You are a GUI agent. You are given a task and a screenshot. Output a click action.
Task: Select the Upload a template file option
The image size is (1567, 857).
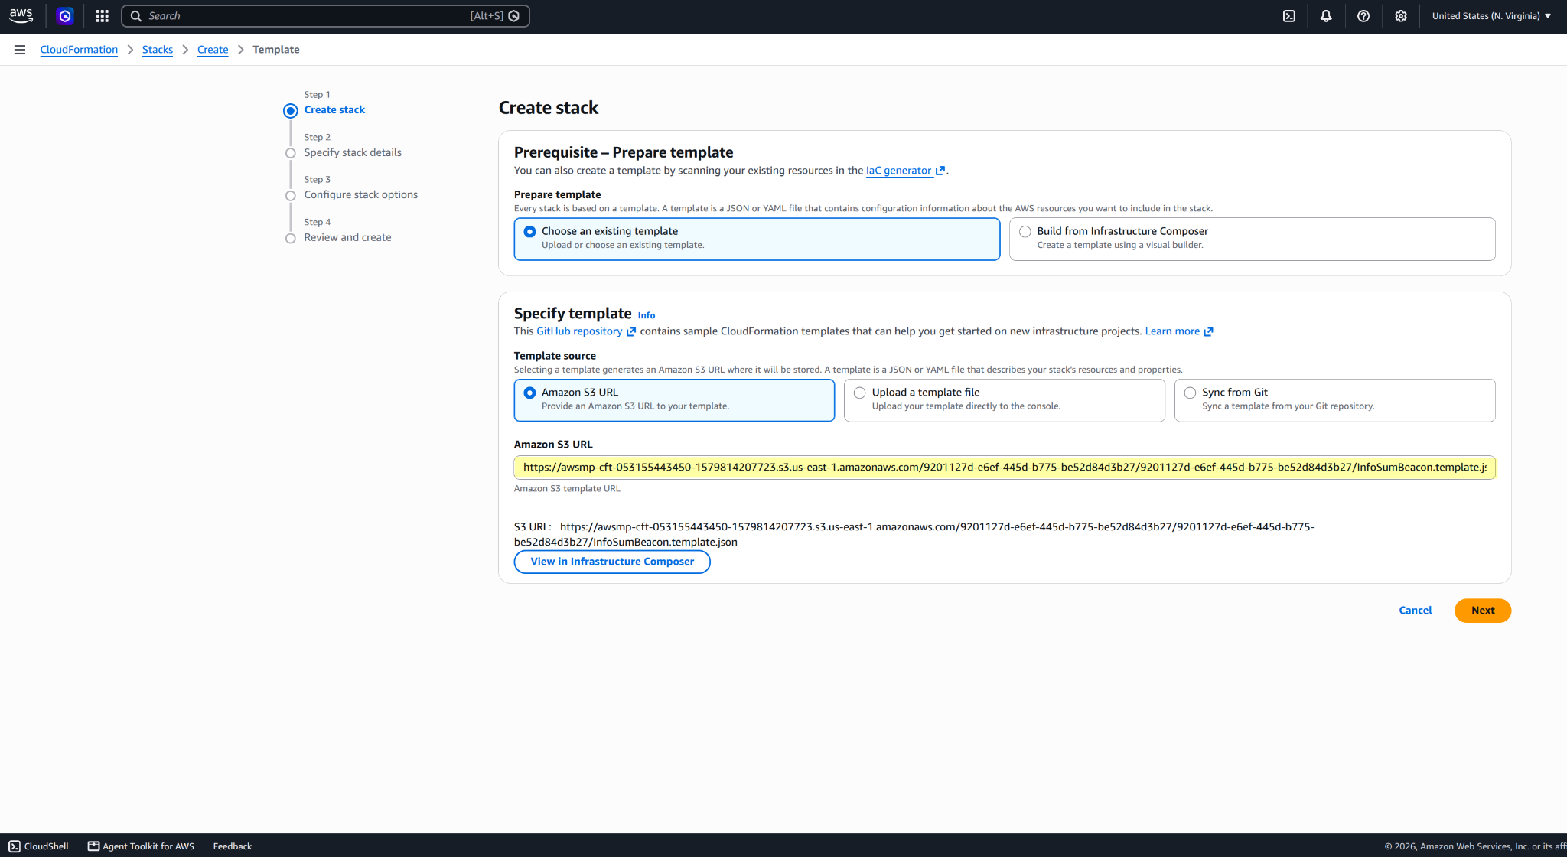point(1005,400)
